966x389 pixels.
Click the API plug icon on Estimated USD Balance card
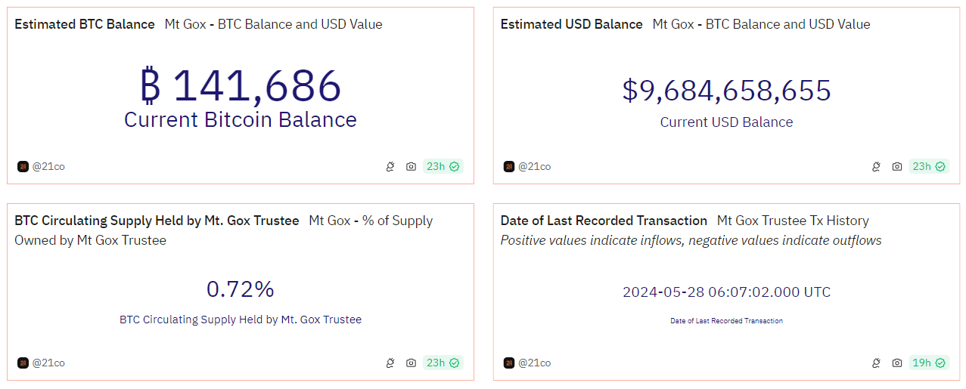876,166
